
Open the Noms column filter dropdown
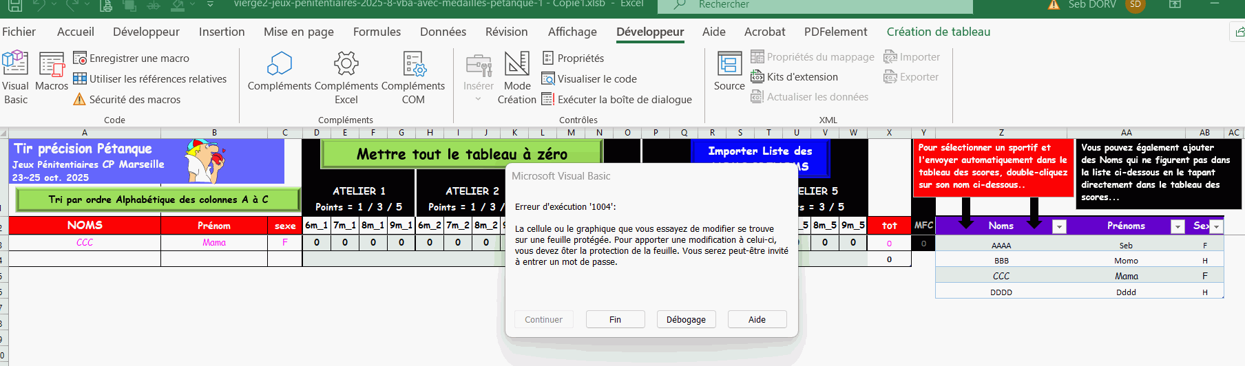[x=1060, y=226]
